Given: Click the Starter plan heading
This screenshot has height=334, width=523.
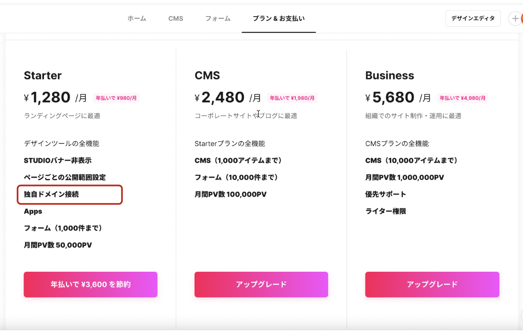Looking at the screenshot, I should point(43,75).
